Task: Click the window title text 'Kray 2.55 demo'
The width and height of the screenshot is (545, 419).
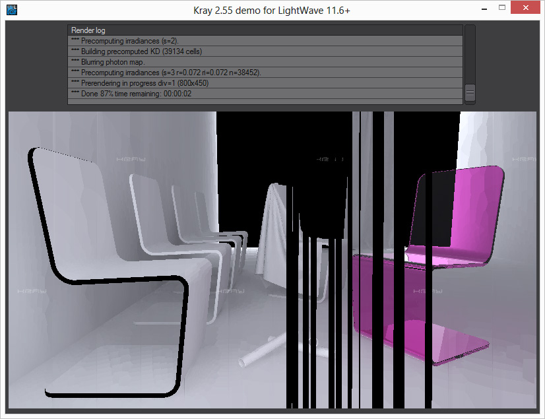Action: pyautogui.click(x=272, y=9)
